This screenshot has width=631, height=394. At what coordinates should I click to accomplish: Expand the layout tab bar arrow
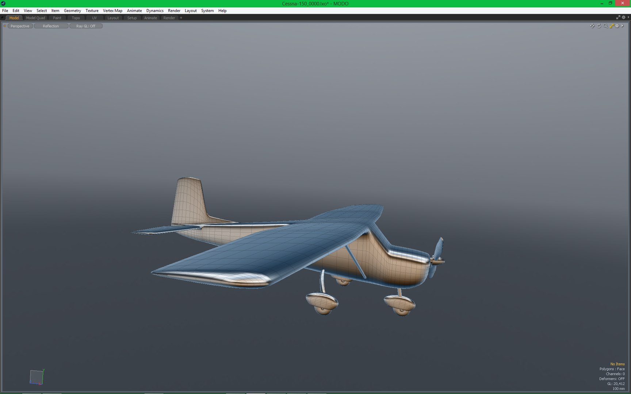click(x=628, y=18)
